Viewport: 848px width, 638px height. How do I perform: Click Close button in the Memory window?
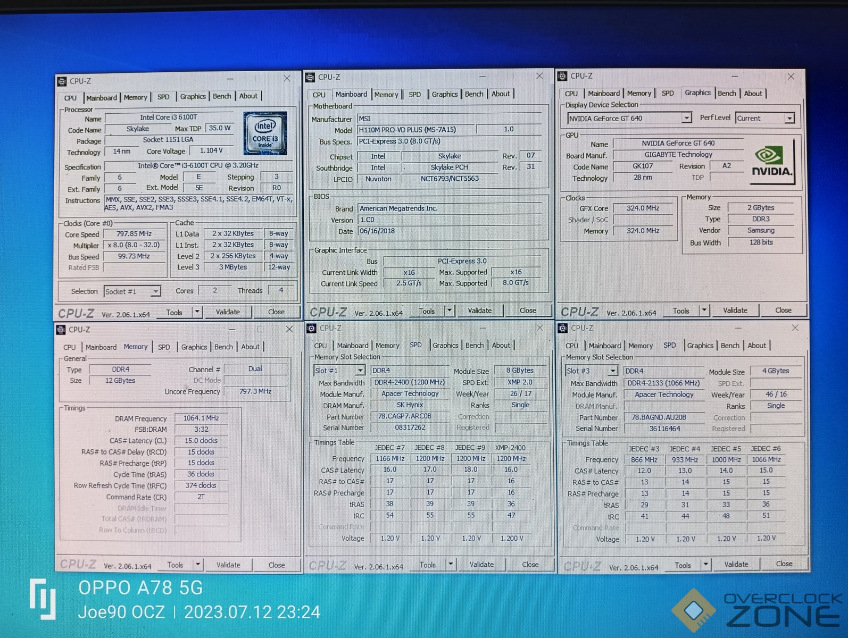276,565
